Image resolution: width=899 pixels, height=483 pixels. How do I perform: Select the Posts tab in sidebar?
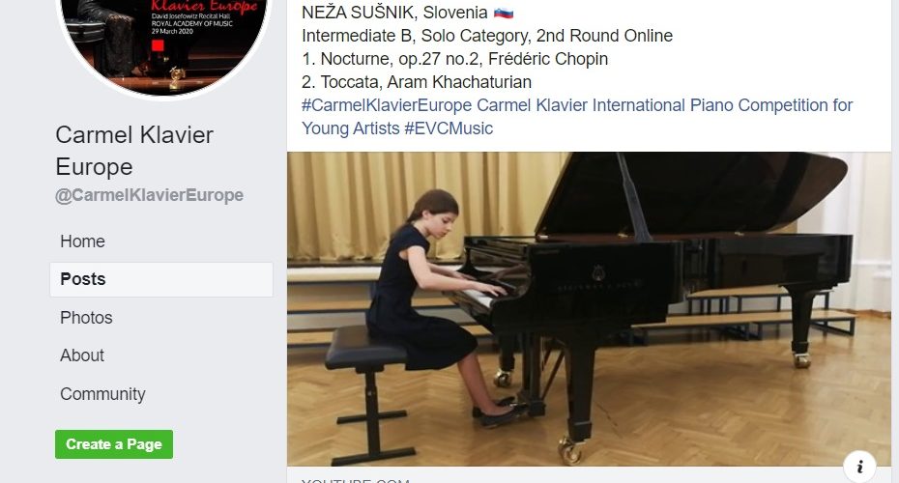(x=161, y=279)
